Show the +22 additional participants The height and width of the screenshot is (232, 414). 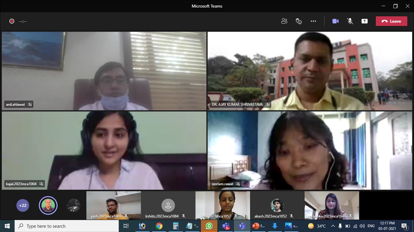(x=23, y=206)
